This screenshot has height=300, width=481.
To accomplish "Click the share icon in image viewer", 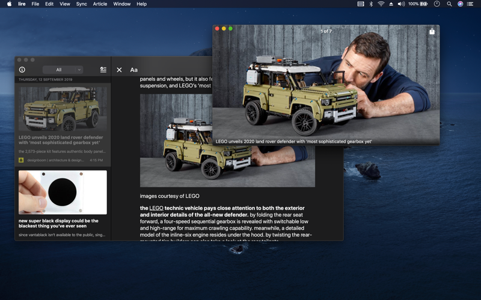I will [x=432, y=31].
